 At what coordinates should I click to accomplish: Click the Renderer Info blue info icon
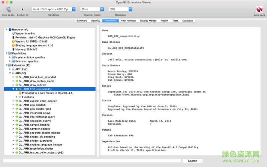10,29
